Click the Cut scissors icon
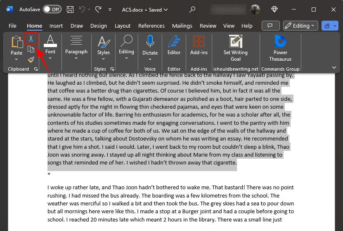The image size is (343, 231). click(31, 39)
